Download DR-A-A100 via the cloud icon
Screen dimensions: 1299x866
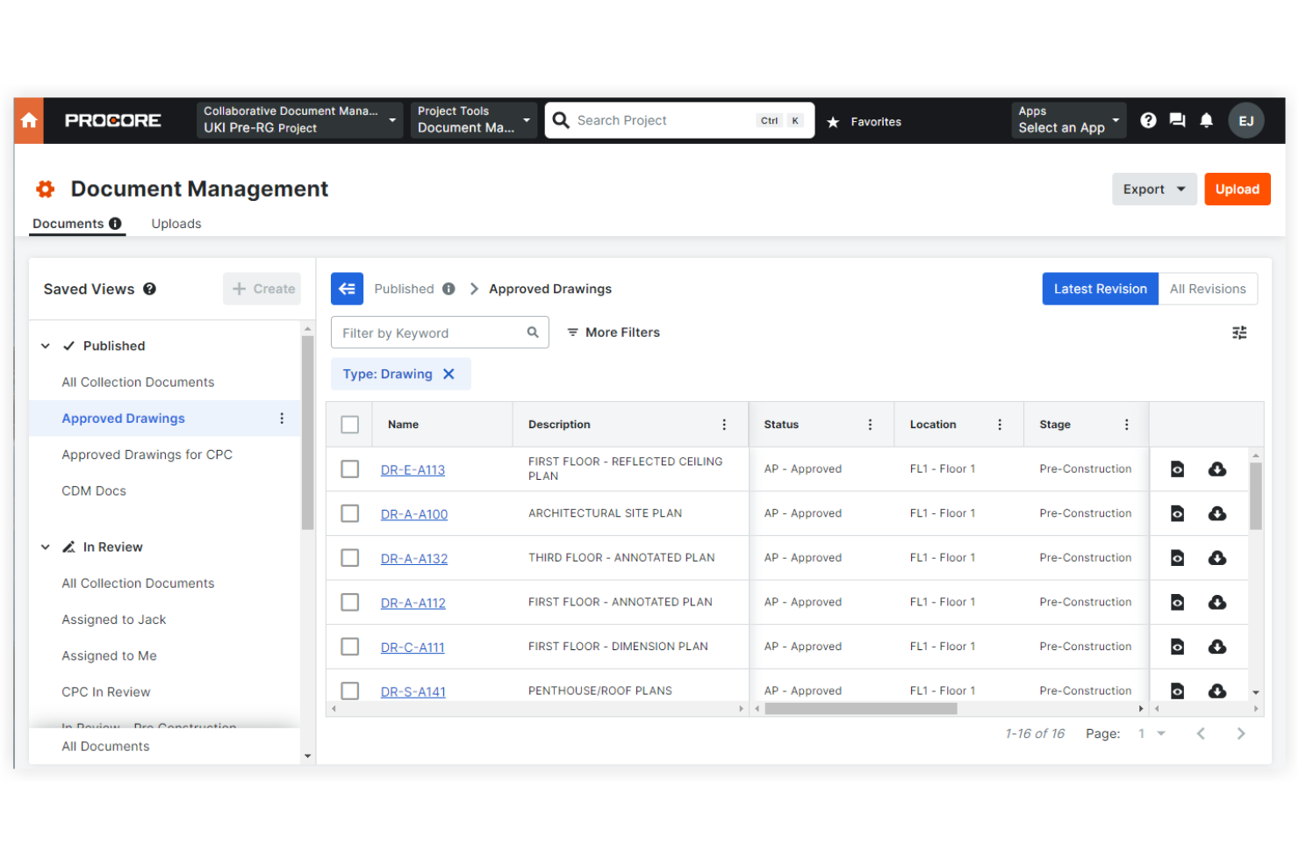pyautogui.click(x=1217, y=513)
